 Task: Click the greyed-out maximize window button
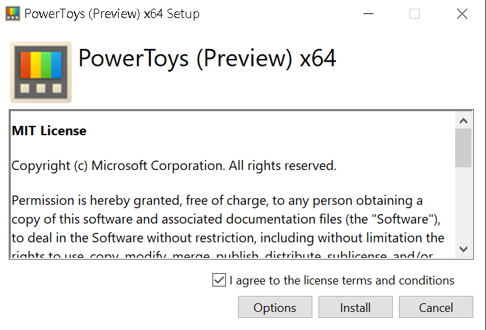click(415, 13)
